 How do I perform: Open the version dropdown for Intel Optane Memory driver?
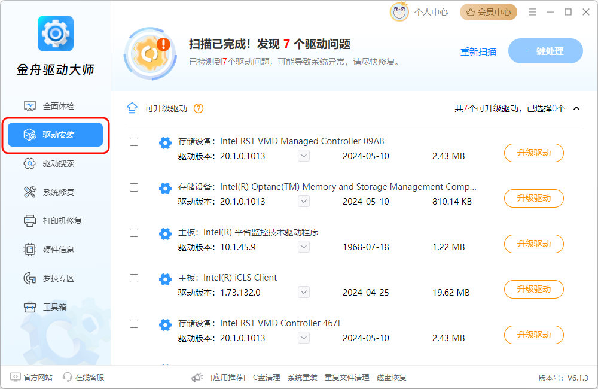click(304, 201)
